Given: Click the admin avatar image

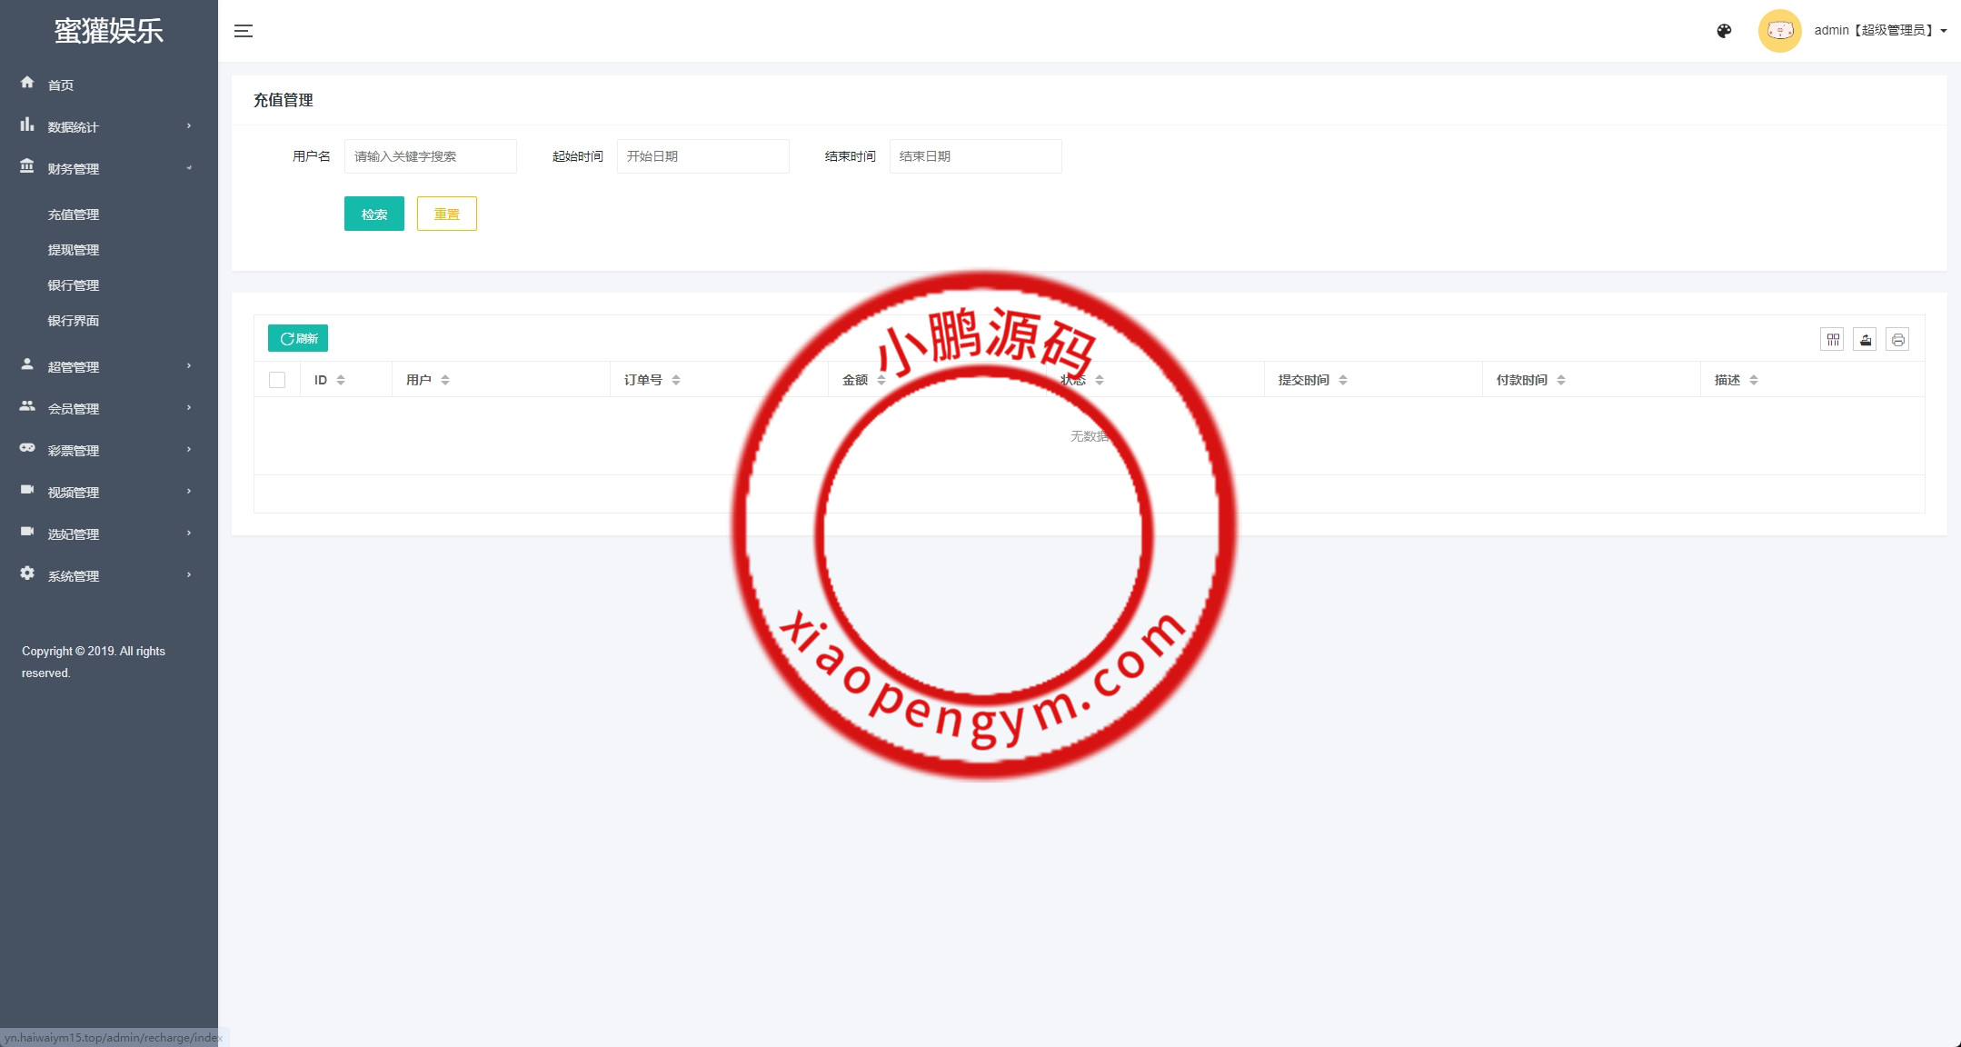Looking at the screenshot, I should point(1779,31).
